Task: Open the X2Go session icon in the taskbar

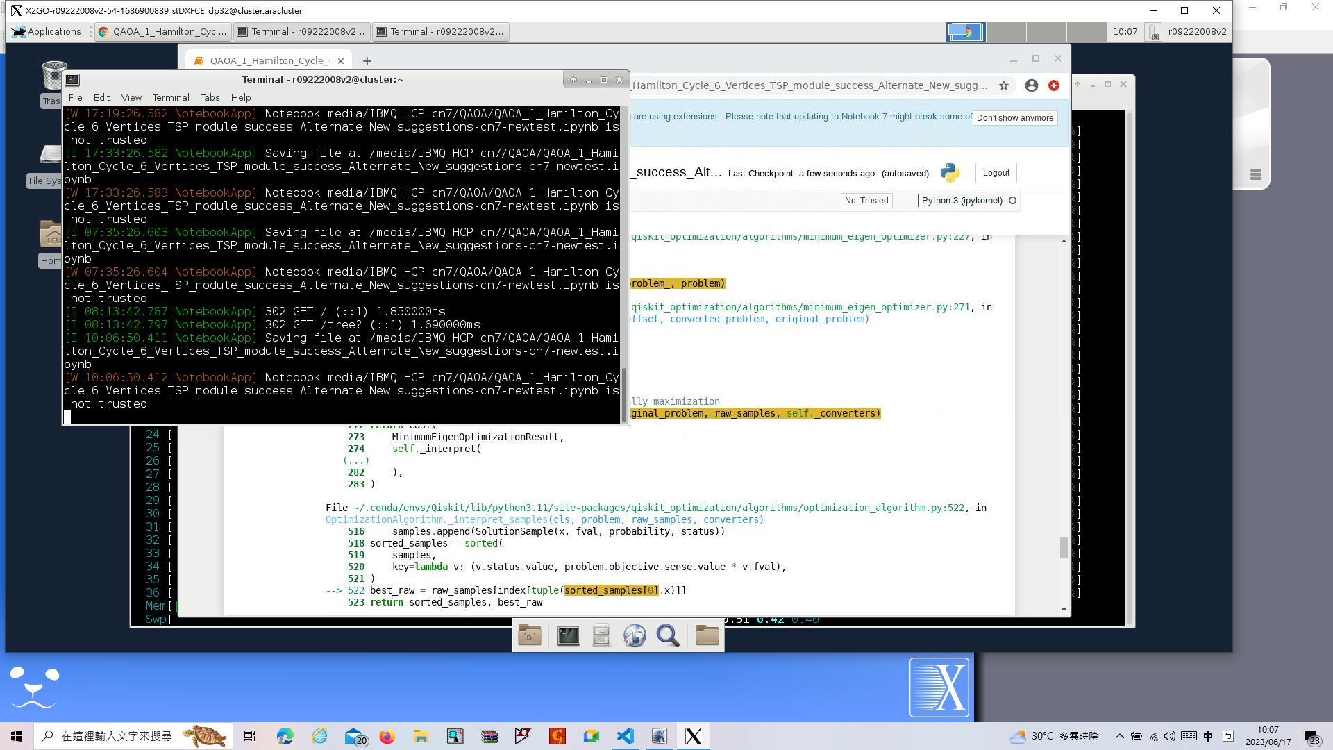Action: click(693, 735)
